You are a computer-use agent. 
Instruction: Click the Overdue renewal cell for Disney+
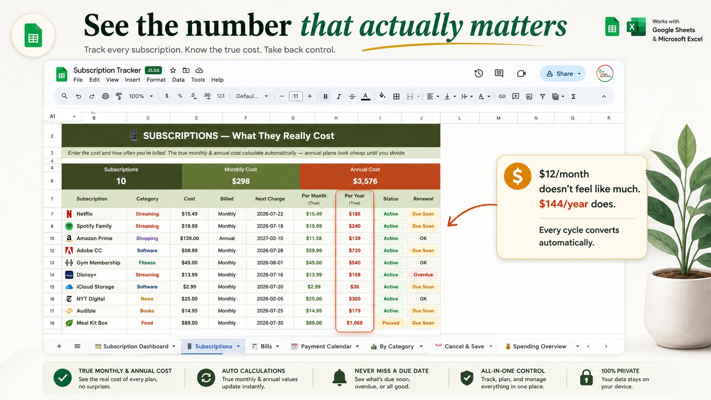[423, 275]
